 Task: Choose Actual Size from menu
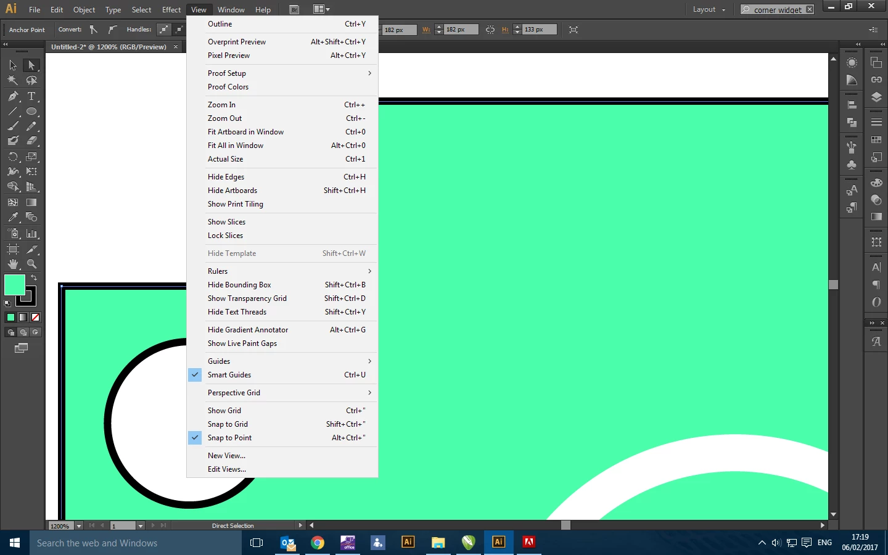pyautogui.click(x=282, y=159)
